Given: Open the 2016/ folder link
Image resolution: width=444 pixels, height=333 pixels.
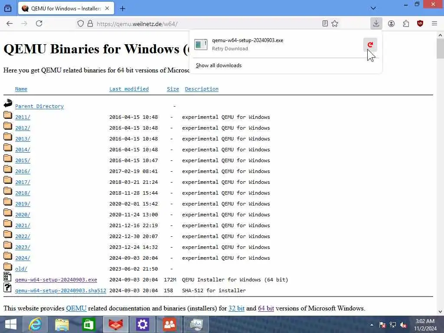Looking at the screenshot, I should 23,171.
